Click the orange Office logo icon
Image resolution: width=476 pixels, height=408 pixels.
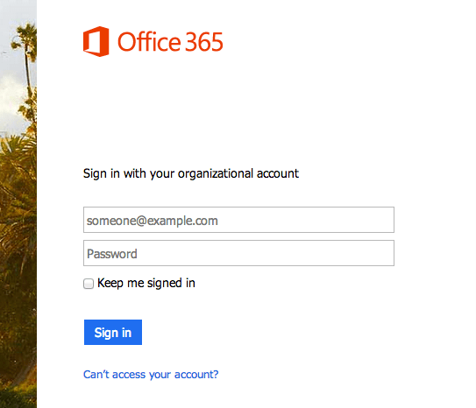pyautogui.click(x=96, y=41)
